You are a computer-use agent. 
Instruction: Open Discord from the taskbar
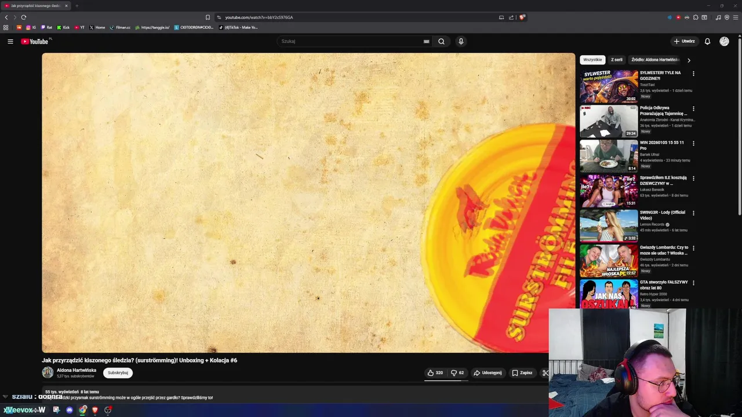pos(70,410)
